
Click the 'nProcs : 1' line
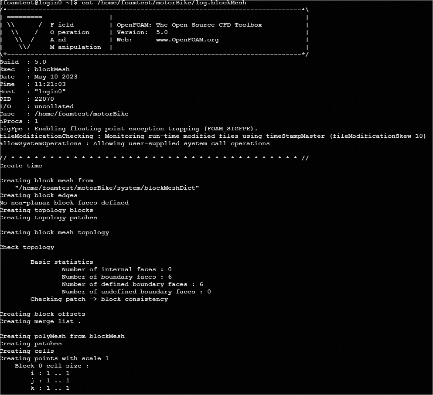pyautogui.click(x=19, y=121)
